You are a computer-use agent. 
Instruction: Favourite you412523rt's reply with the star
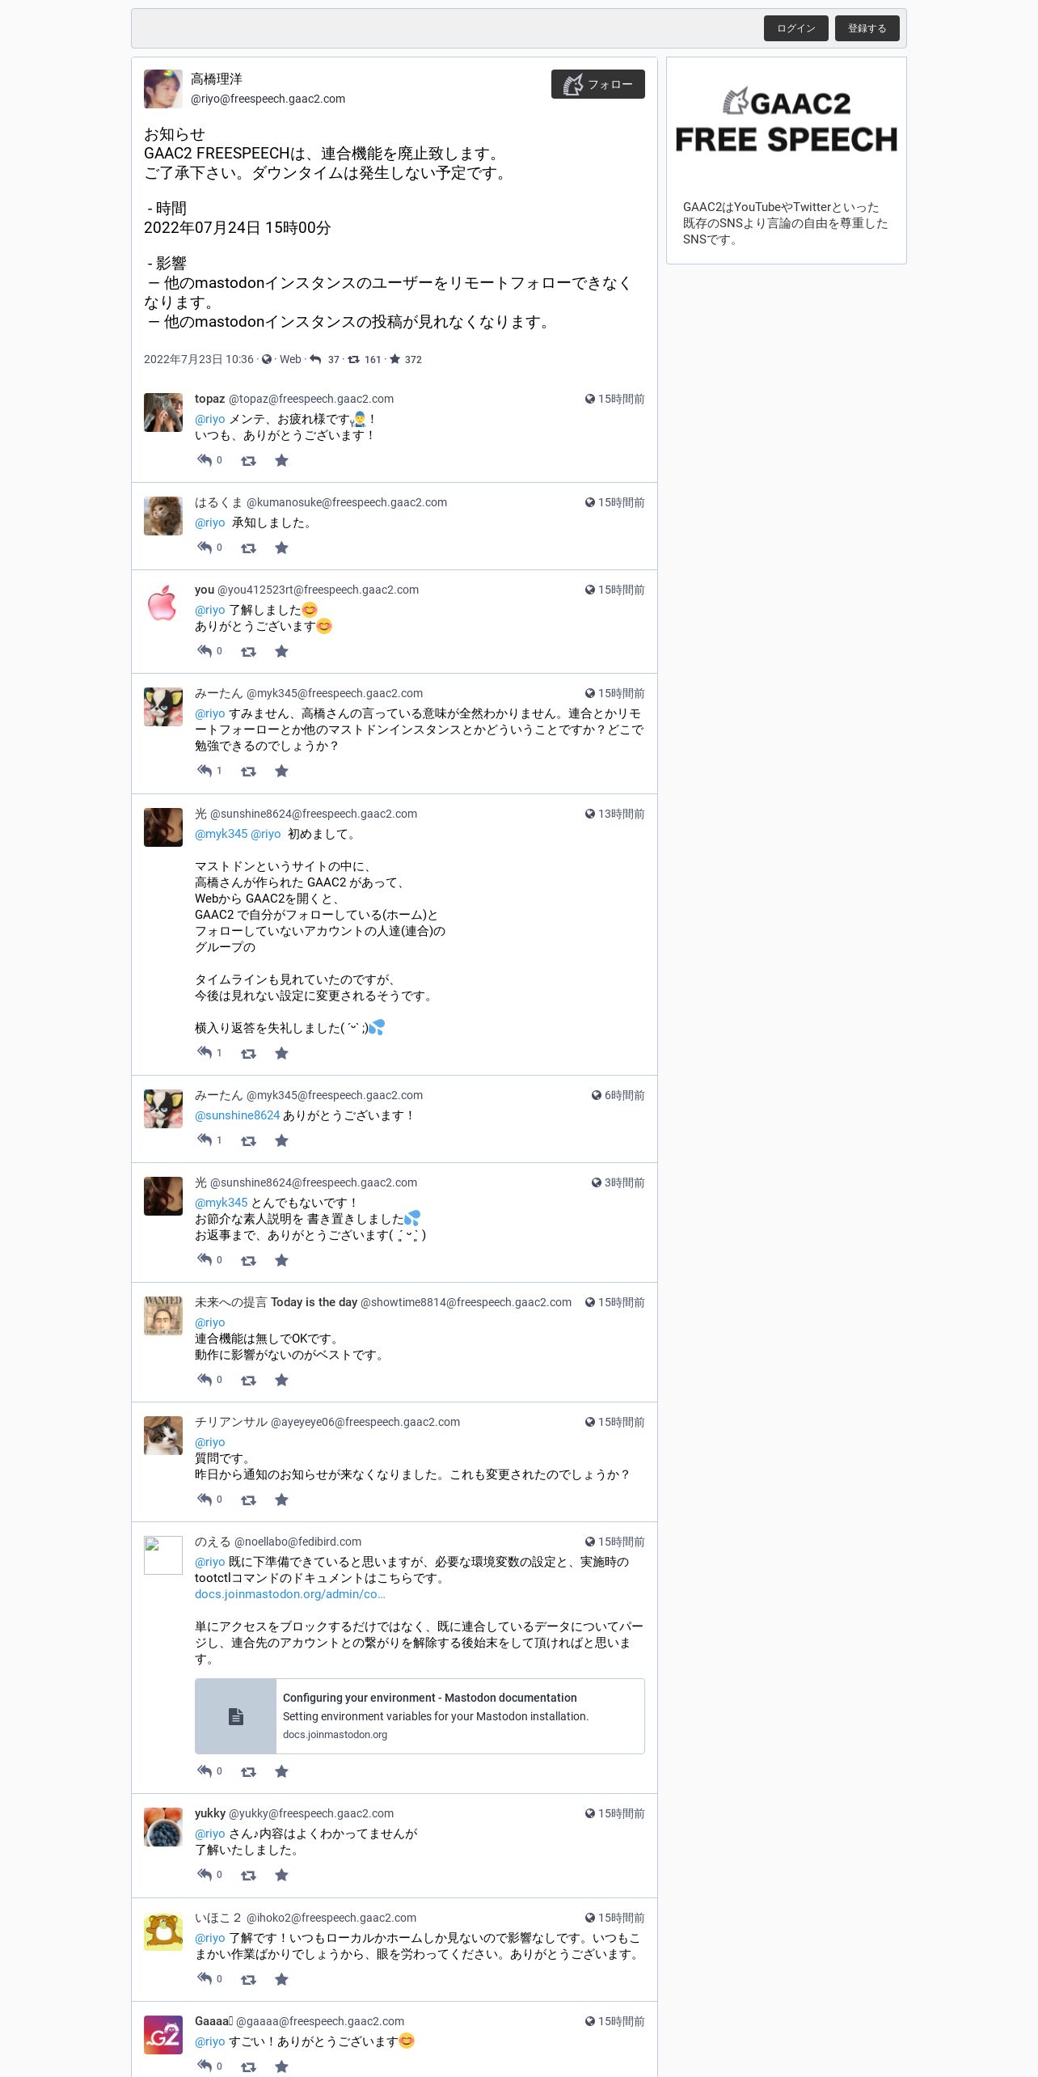(281, 651)
